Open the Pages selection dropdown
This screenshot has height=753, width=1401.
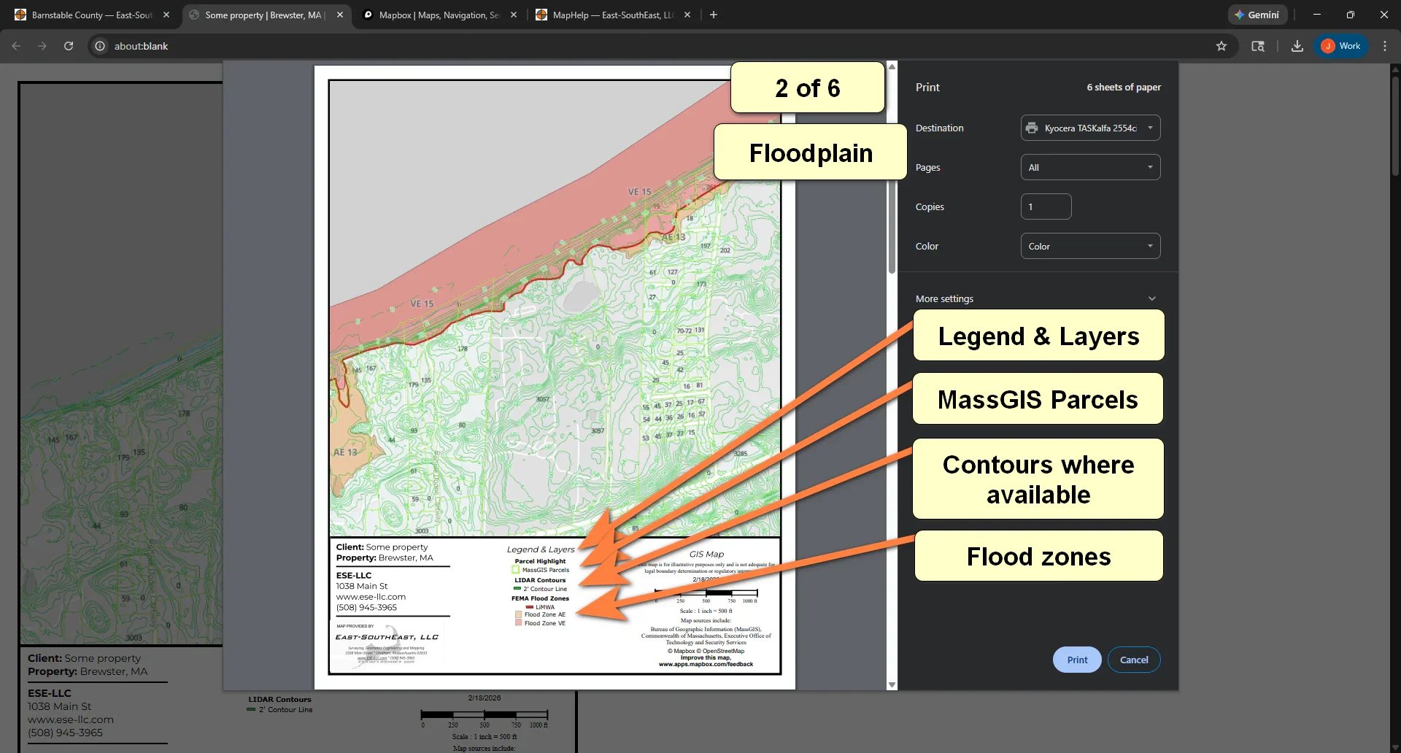1090,166
